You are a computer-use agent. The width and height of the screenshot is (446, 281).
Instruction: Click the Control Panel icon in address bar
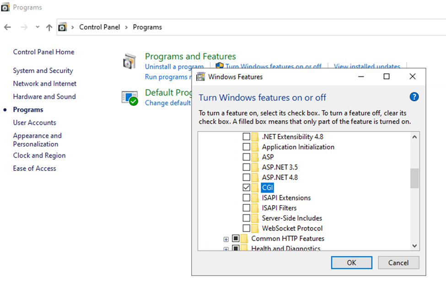point(62,27)
